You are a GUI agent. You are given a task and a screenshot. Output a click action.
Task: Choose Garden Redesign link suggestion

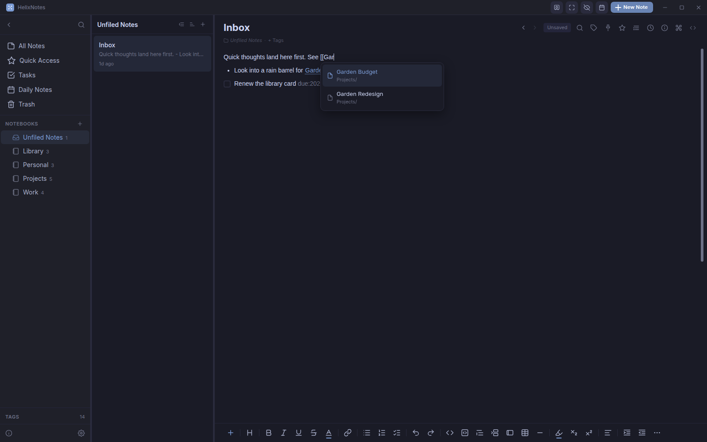click(382, 98)
